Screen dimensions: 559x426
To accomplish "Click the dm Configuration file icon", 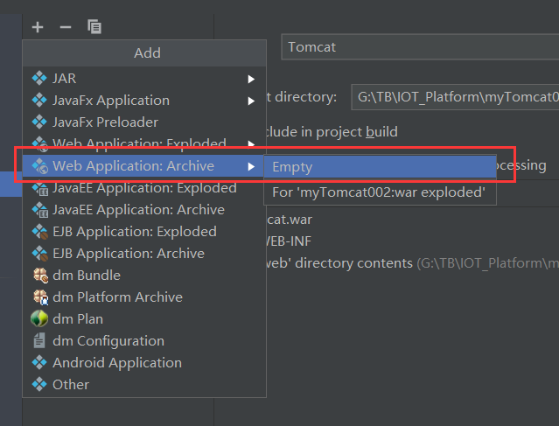I will 38,341.
